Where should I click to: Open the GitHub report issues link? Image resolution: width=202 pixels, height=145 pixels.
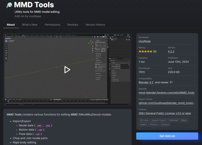pos(167,103)
